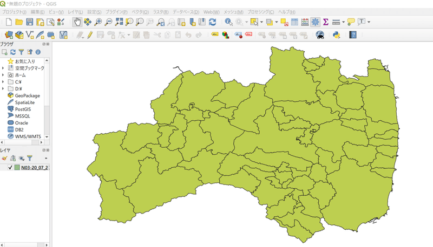Click the New Shapefile Layer icon
Image resolution: width=433 pixels, height=247 pixels.
click(30, 35)
